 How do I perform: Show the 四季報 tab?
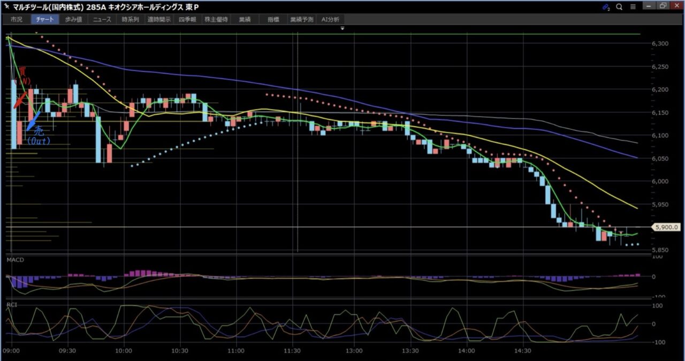coord(187,19)
